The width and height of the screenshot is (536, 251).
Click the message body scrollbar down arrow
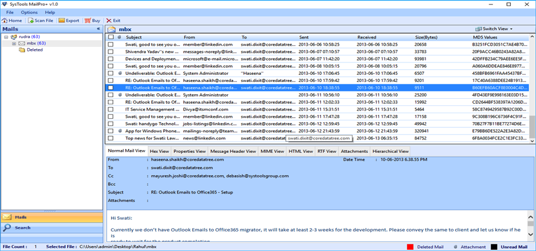[x=530, y=234]
